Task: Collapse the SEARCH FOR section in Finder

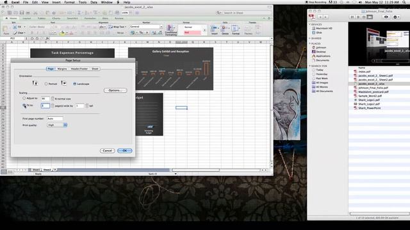Action: click(310, 66)
